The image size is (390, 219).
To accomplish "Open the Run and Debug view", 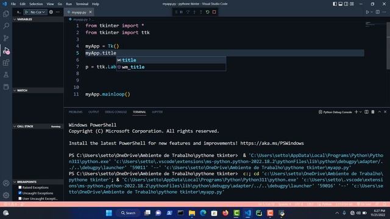I will 6,50.
